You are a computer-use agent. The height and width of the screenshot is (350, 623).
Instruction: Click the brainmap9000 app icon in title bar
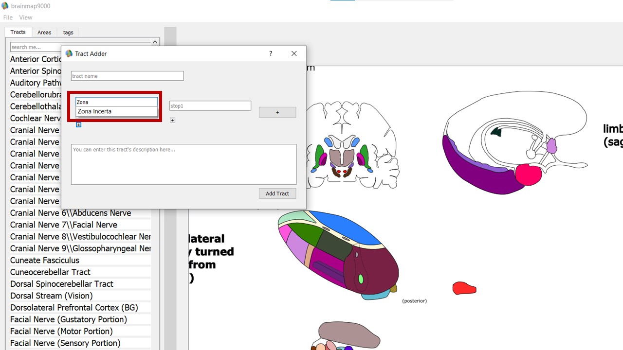coord(5,6)
